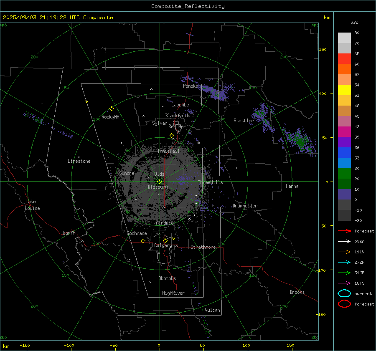This screenshot has height=351, width=376.
Task: Click the Strathmore city label
Action: tap(203, 247)
